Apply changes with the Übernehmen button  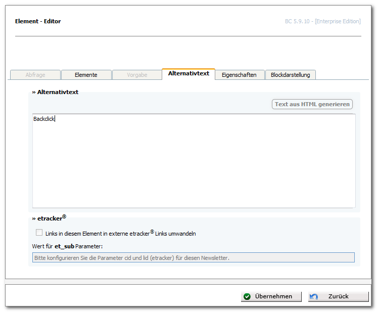tap(271, 297)
